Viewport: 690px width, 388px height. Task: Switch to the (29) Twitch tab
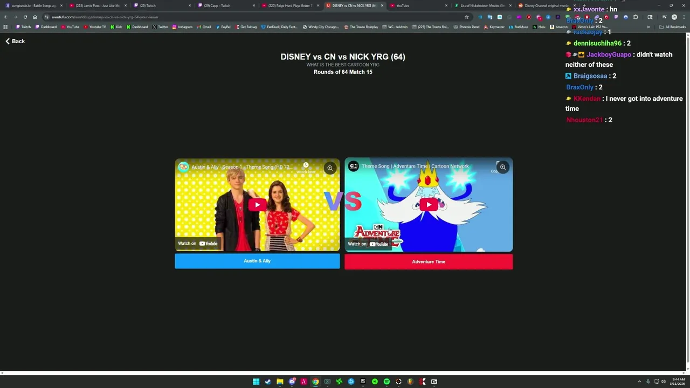[x=162, y=5]
